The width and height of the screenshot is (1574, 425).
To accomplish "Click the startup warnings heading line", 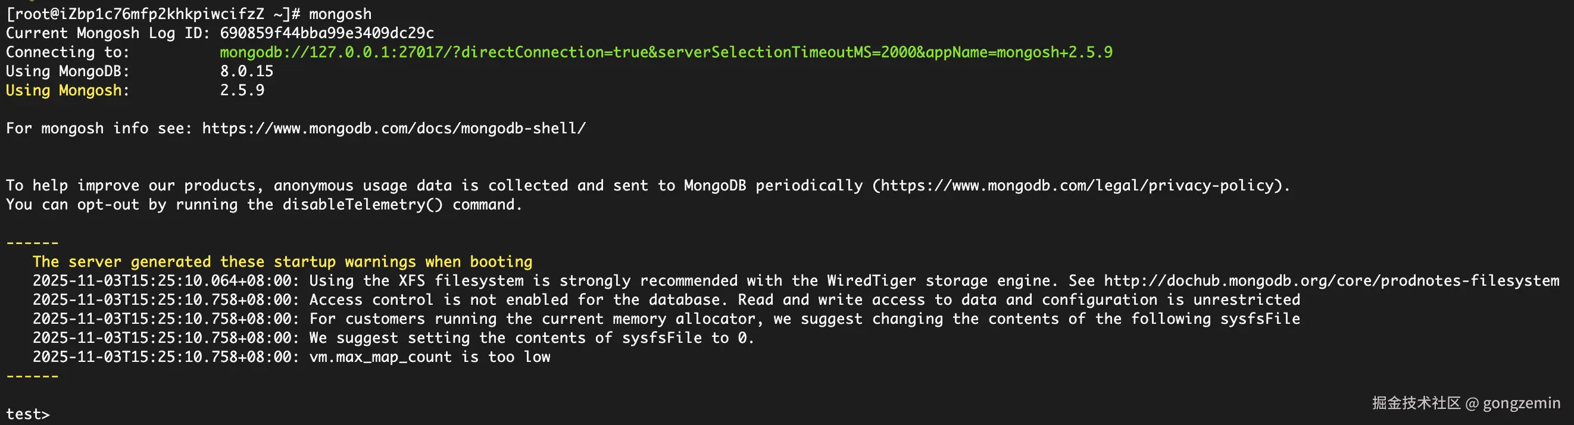I will [x=282, y=262].
